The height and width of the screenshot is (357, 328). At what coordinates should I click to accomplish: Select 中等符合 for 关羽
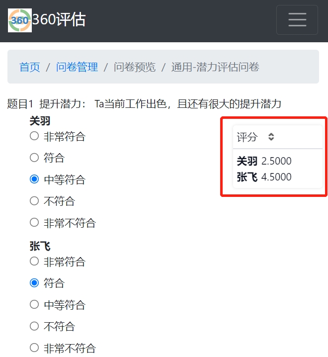tap(34, 179)
